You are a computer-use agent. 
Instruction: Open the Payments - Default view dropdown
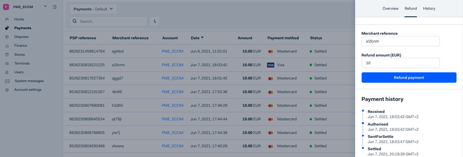click(x=93, y=9)
